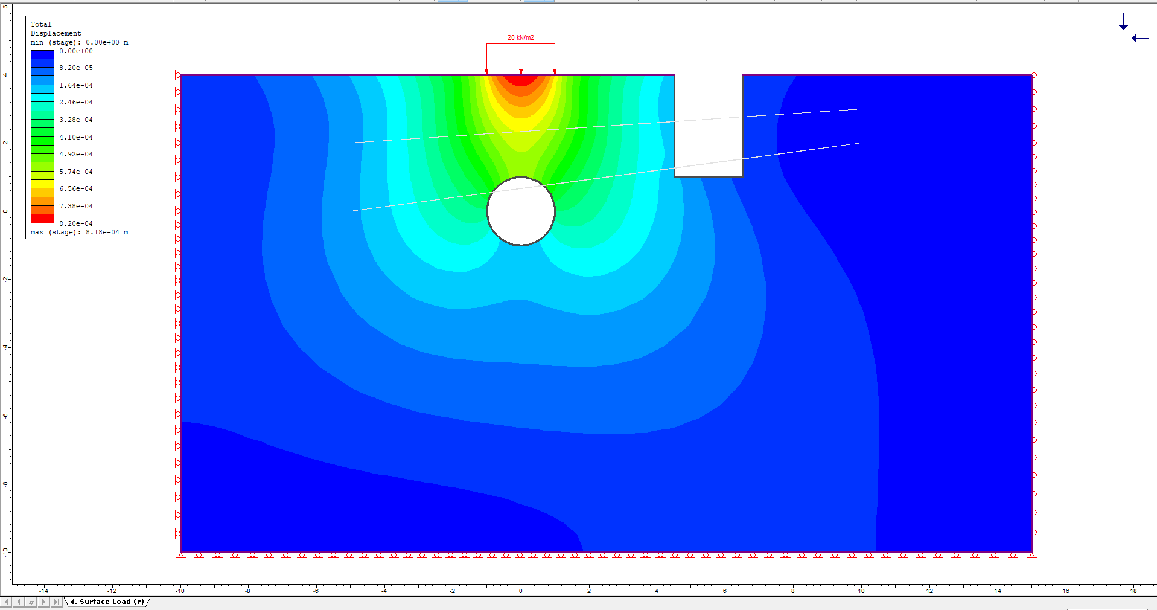
Task: Click the '20 kN/m2' load label
Action: [x=520, y=36]
